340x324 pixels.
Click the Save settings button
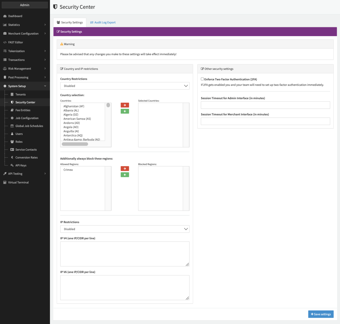tap(321, 314)
